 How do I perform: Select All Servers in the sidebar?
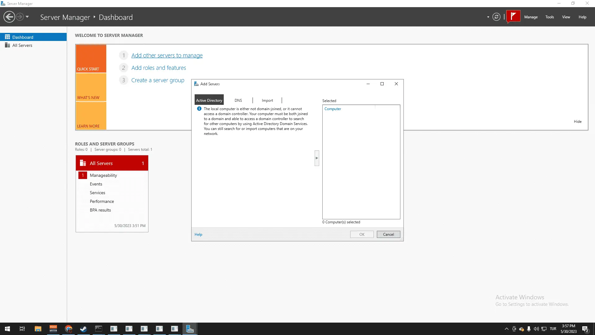pos(33,45)
